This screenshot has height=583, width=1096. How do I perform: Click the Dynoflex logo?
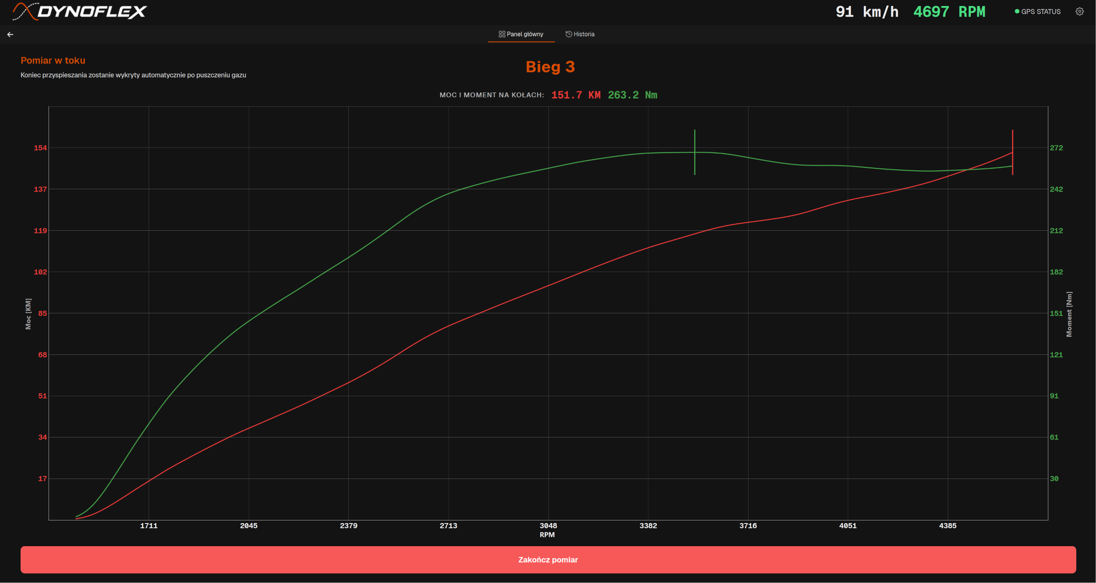(x=80, y=12)
